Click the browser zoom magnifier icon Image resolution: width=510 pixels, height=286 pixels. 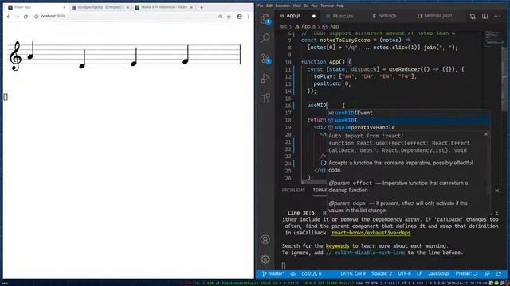click(x=220, y=17)
